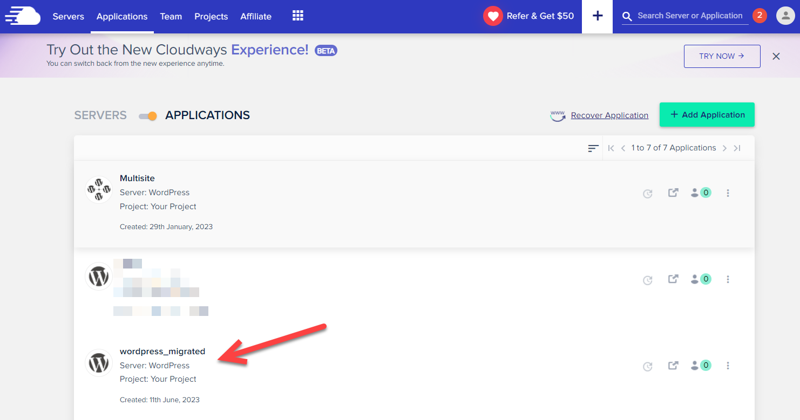Click the wordpress_migrated team members icon

coord(695,366)
